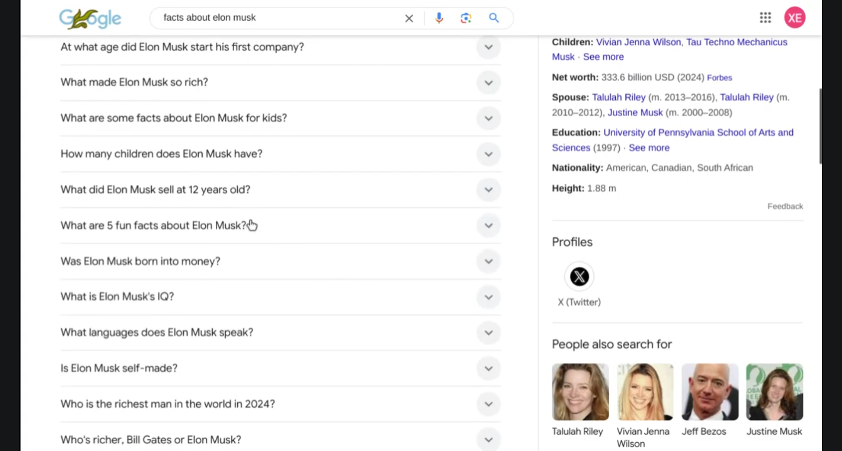The height and width of the screenshot is (451, 842).
Task: Start voice search with the microphone icon
Action: click(x=439, y=18)
